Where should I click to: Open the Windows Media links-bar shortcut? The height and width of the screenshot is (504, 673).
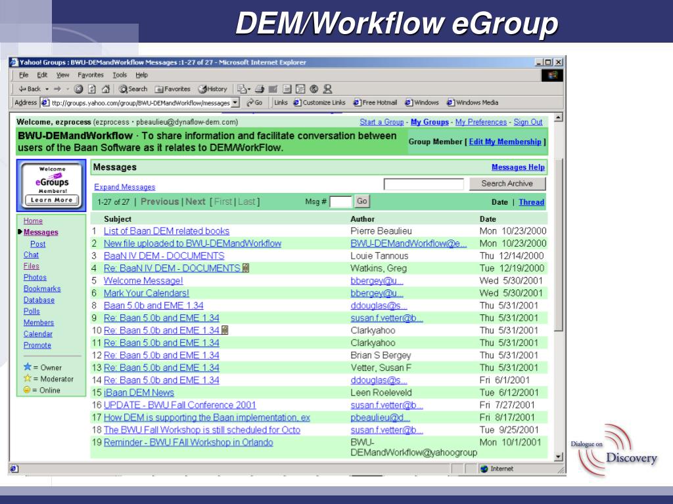pyautogui.click(x=473, y=103)
